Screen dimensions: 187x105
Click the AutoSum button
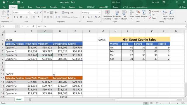click(154, 11)
